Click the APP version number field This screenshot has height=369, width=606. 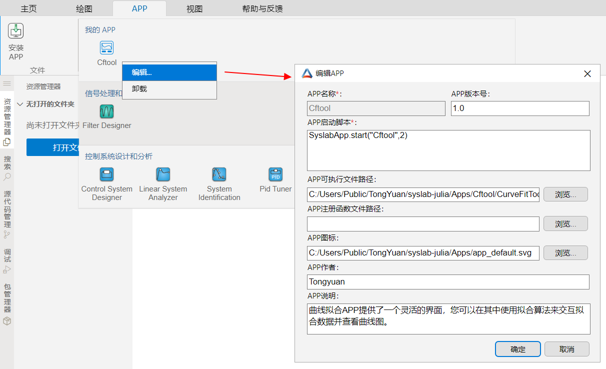(519, 108)
